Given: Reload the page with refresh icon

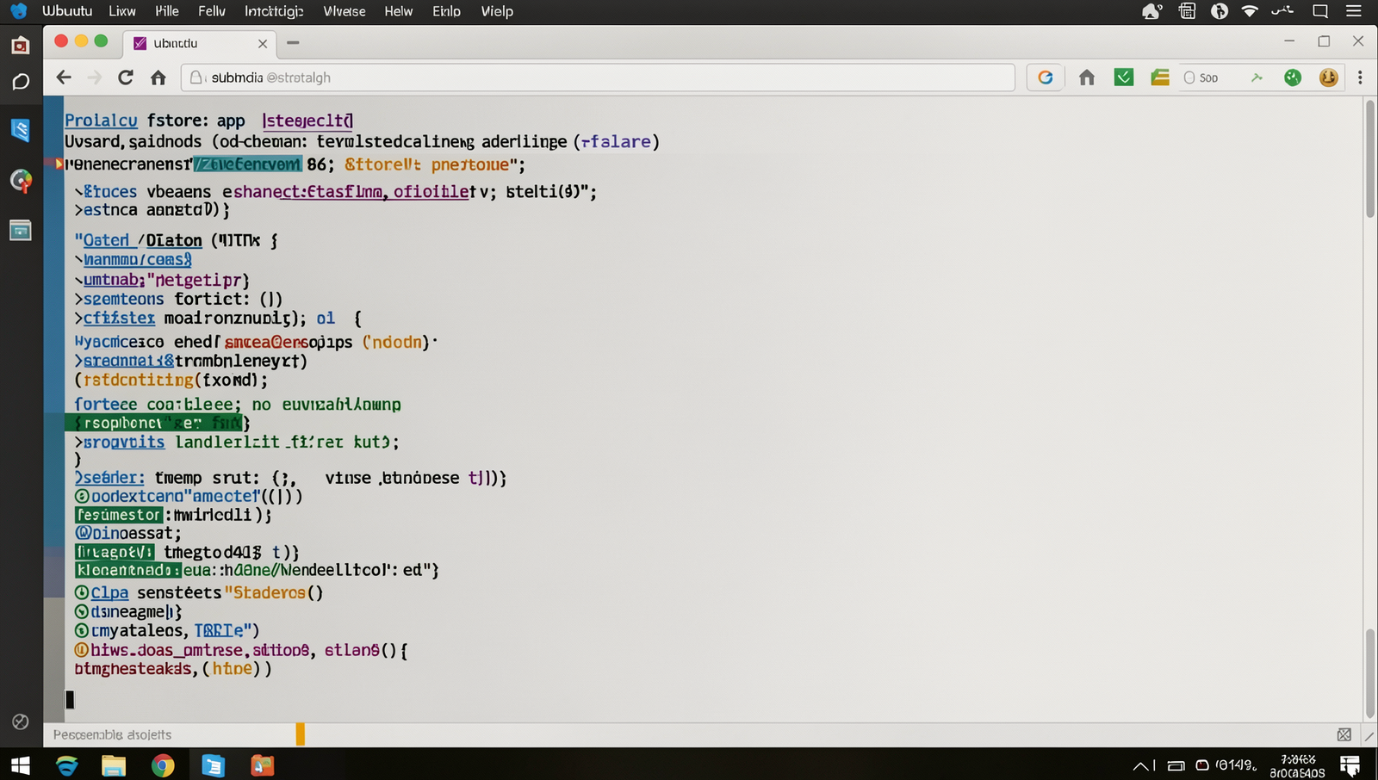Looking at the screenshot, I should tap(126, 77).
